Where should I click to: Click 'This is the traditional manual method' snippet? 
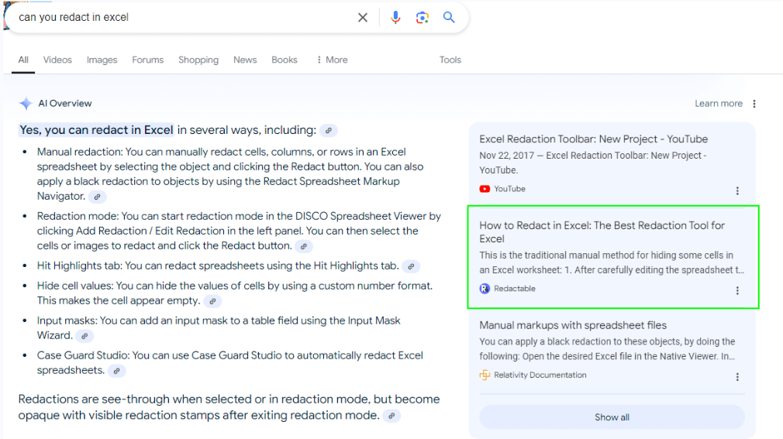[612, 262]
